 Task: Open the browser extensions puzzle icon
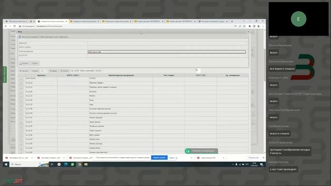[x=249, y=26]
